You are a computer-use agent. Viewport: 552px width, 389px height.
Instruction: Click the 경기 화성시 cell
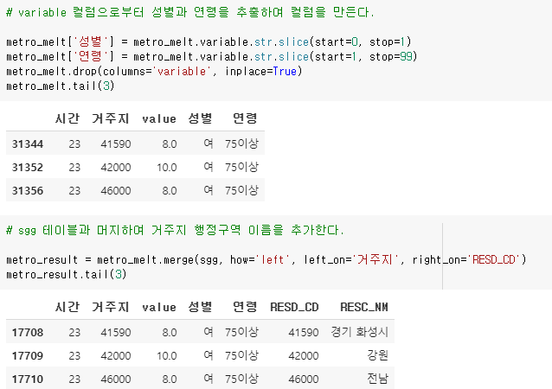359,332
